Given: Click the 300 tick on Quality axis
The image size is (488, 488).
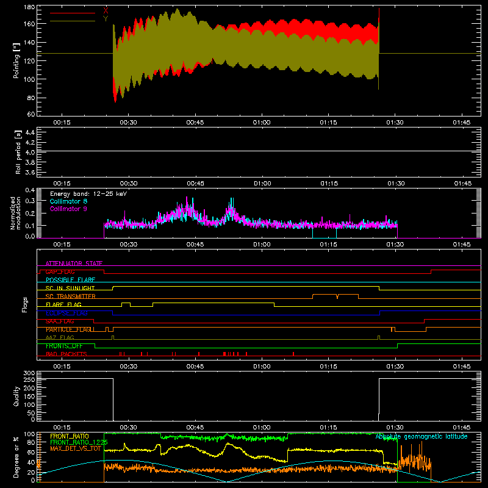Looking at the screenshot, I should pyautogui.click(x=29, y=373).
